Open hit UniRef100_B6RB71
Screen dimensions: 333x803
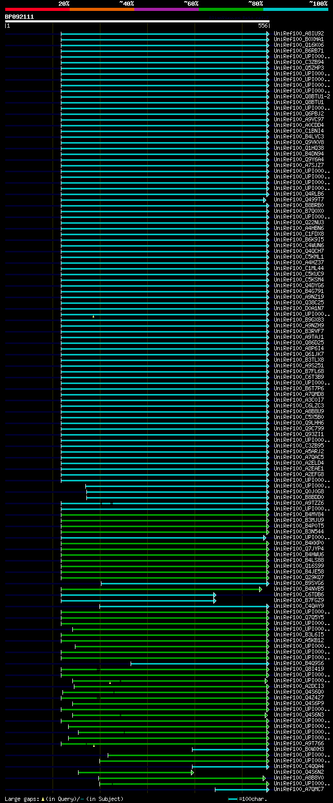[x=299, y=51]
